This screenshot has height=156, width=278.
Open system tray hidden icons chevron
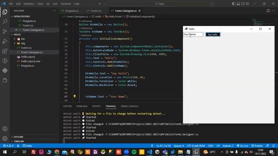point(222,152)
